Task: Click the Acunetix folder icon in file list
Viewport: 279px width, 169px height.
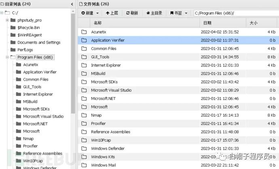Action: (84, 32)
